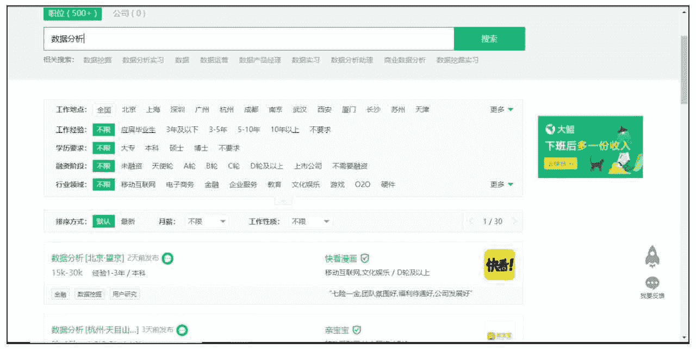Click the chat icon beside 数据分析 [北京·望京]
The image size is (696, 349).
169,259
